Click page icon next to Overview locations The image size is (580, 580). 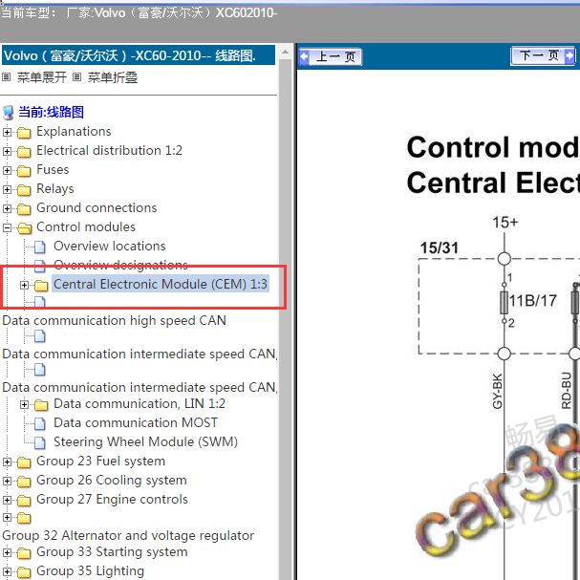[x=40, y=247]
